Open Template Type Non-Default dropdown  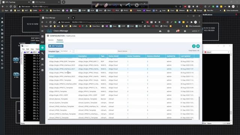click(66, 51)
